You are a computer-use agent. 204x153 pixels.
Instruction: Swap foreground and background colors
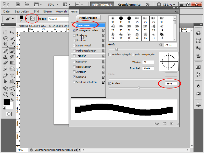pyautogui.click(x=12, y=100)
